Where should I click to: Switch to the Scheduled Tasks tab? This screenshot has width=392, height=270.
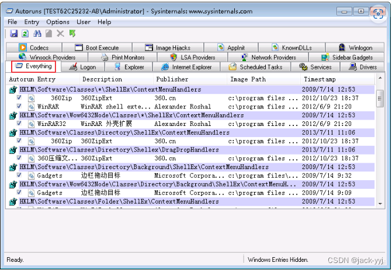pos(255,67)
